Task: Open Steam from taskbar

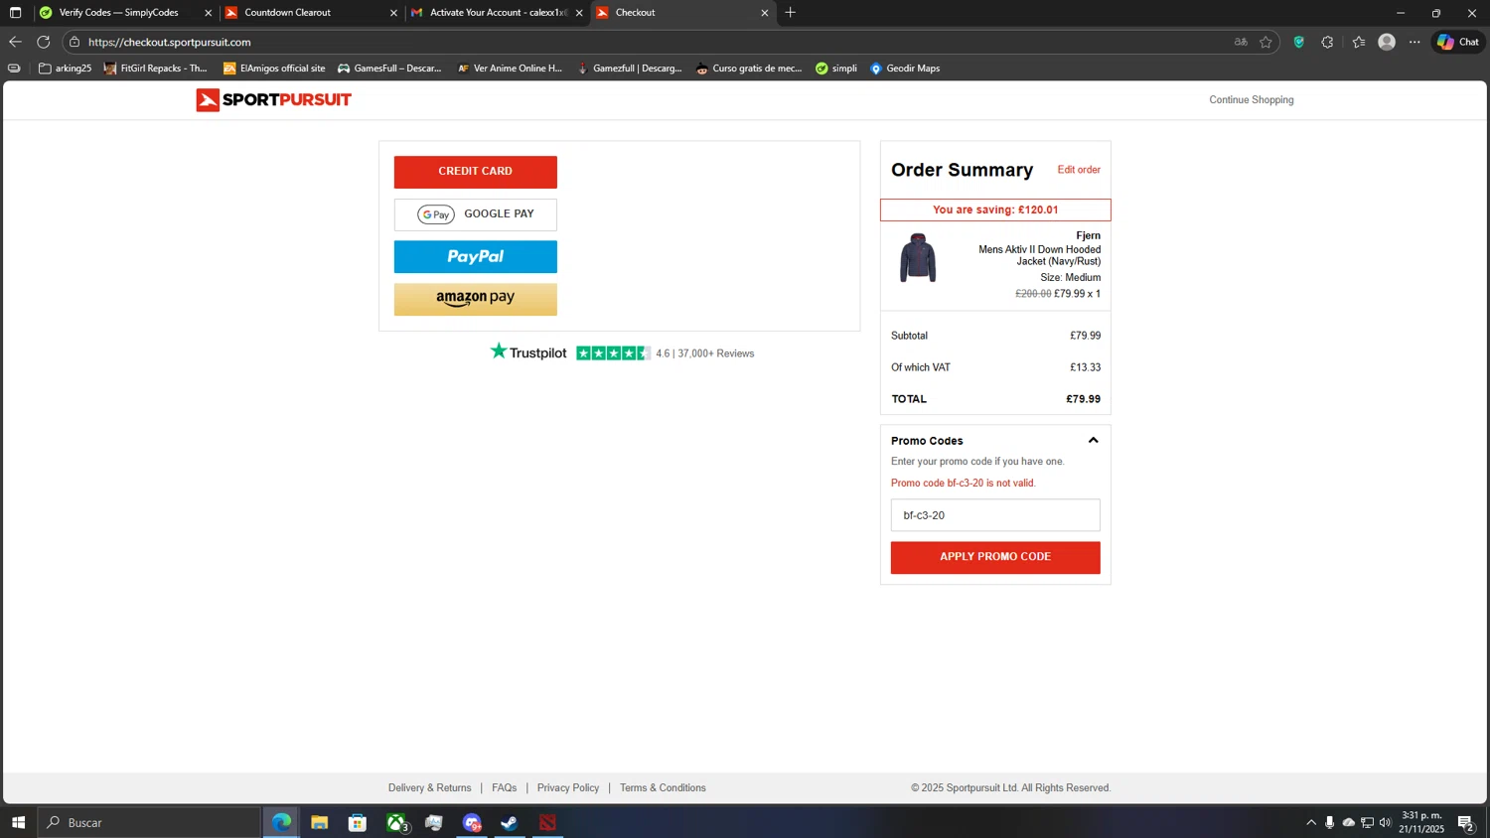Action: (510, 822)
